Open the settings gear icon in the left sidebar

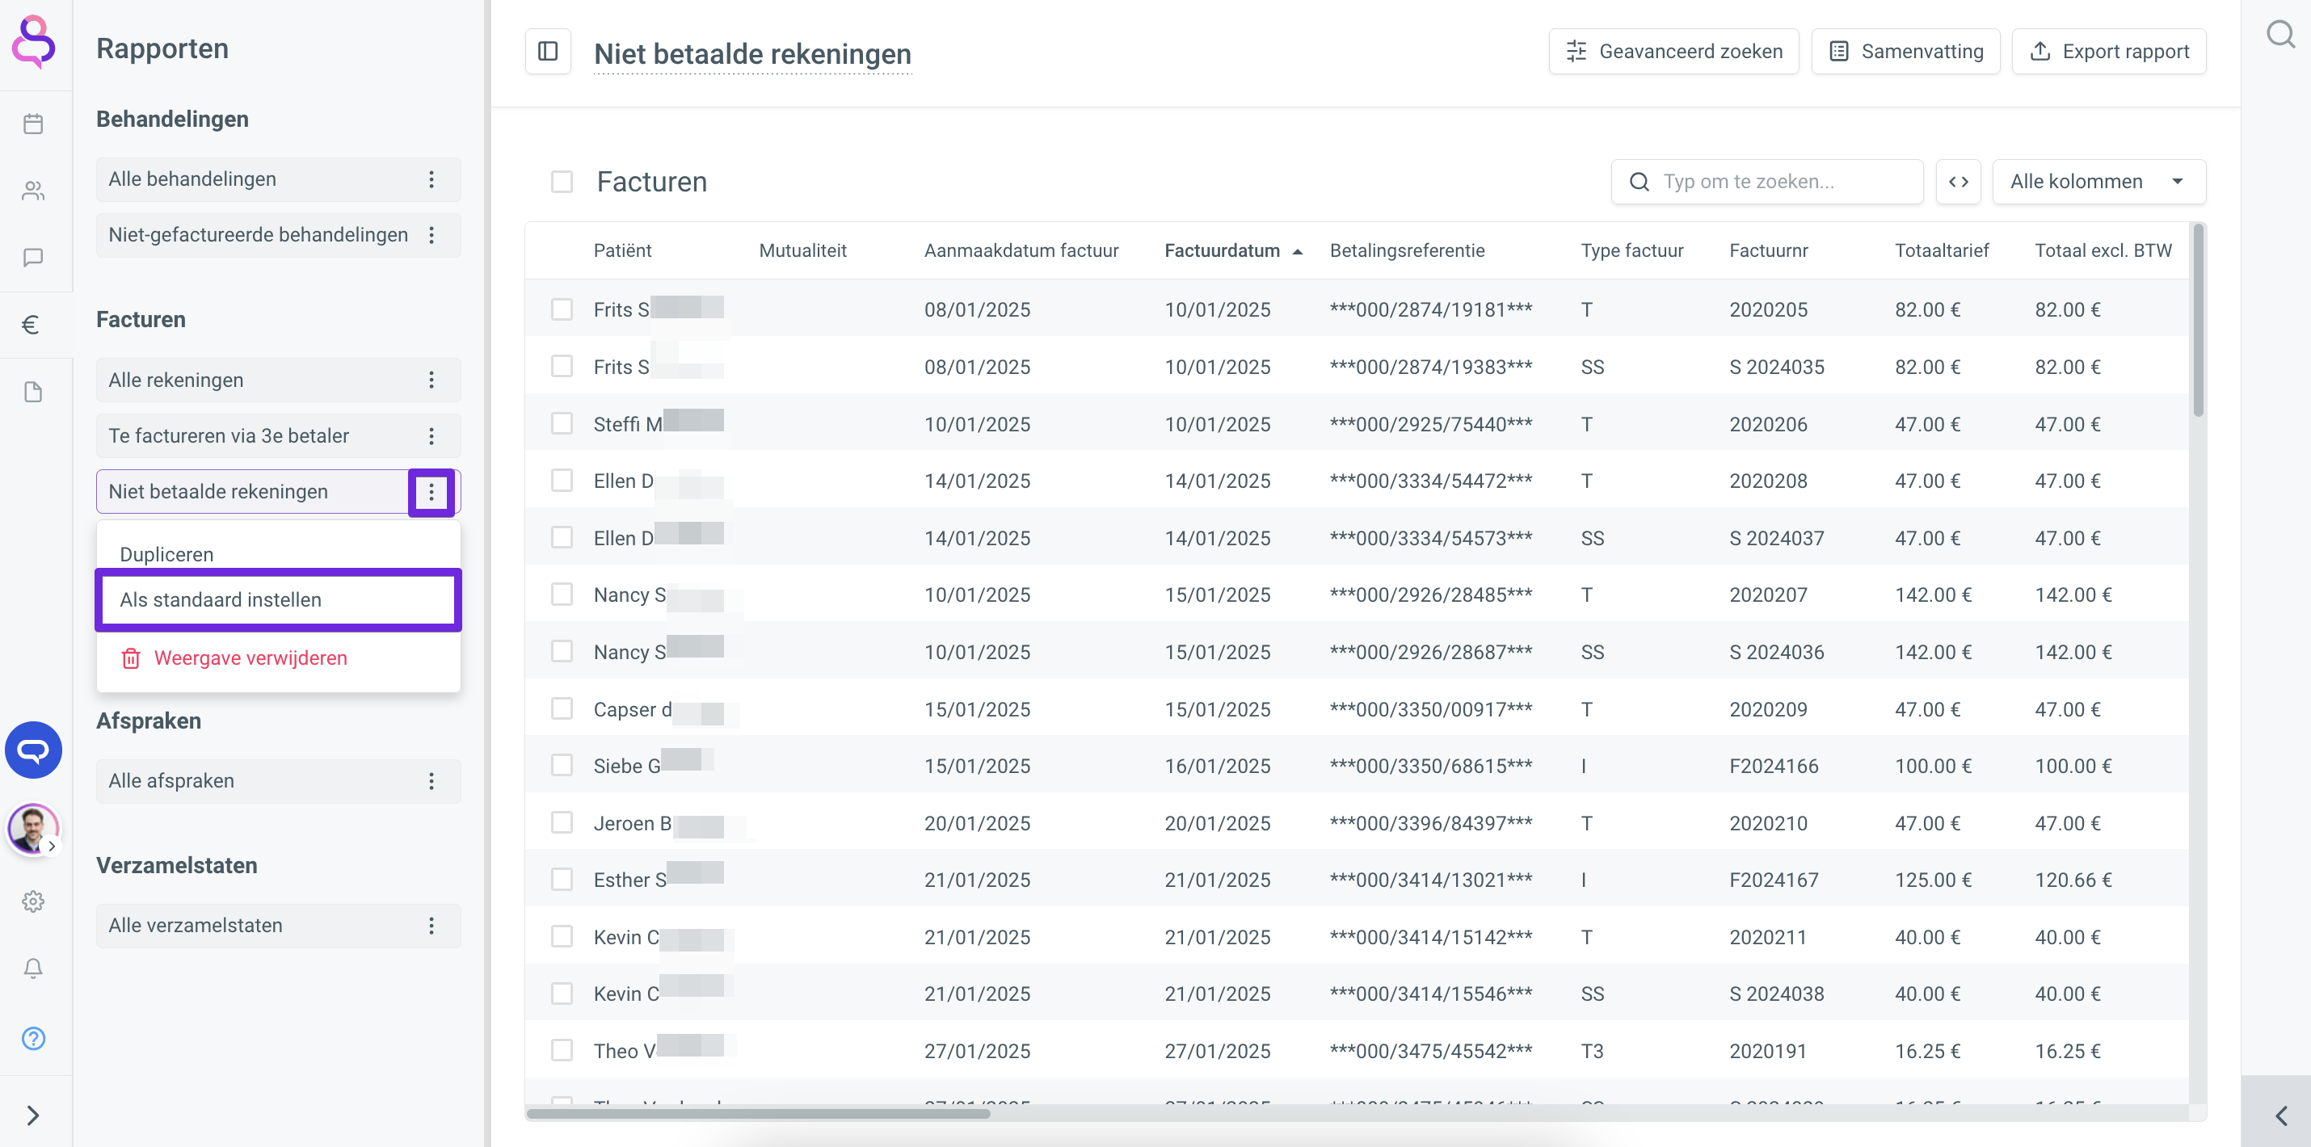click(x=33, y=901)
